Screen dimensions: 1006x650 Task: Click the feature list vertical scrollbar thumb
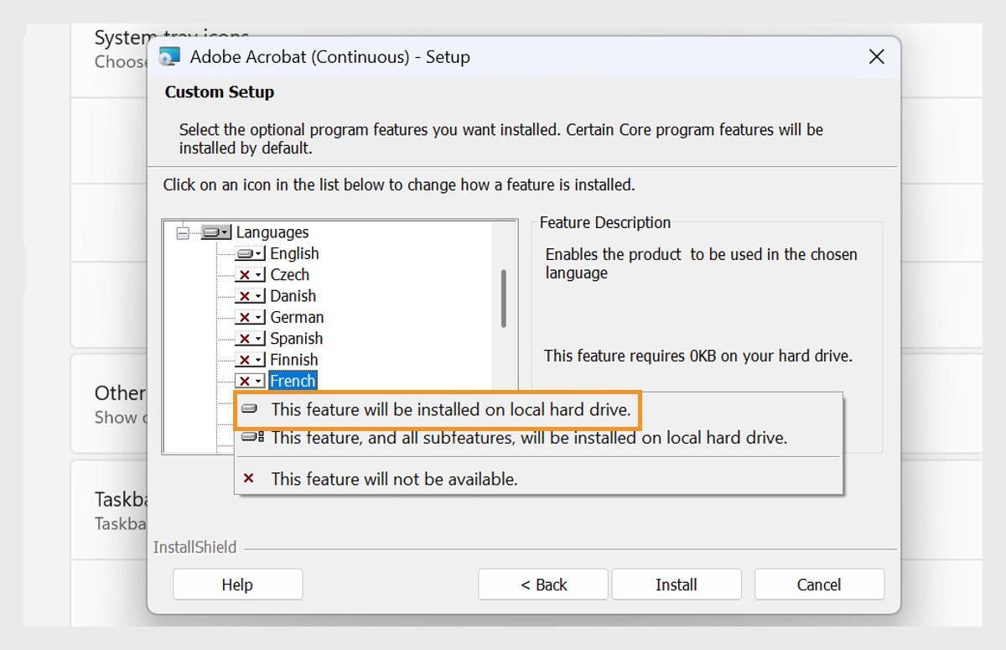pos(503,298)
